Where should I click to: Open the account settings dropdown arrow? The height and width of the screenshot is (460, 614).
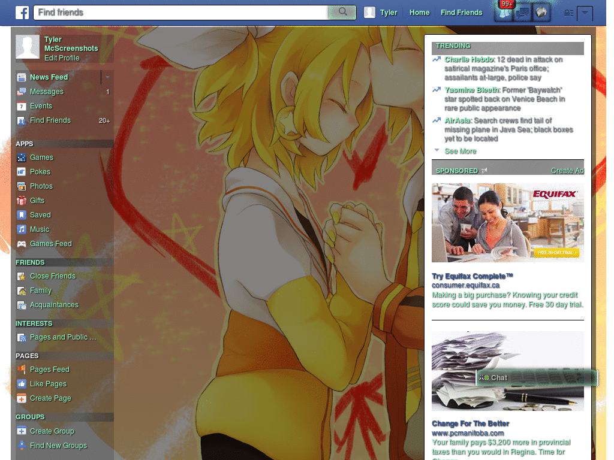tap(585, 13)
